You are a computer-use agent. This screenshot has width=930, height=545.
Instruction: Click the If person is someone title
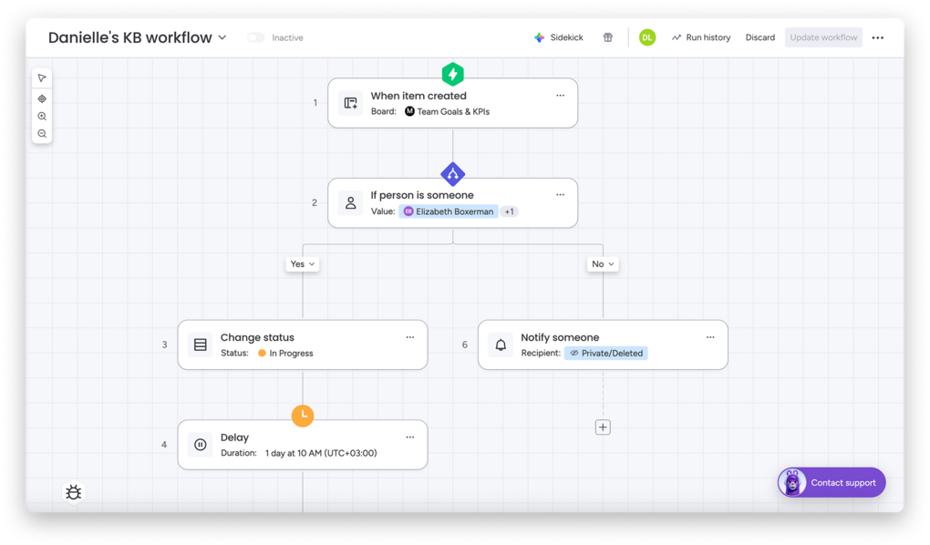point(422,195)
